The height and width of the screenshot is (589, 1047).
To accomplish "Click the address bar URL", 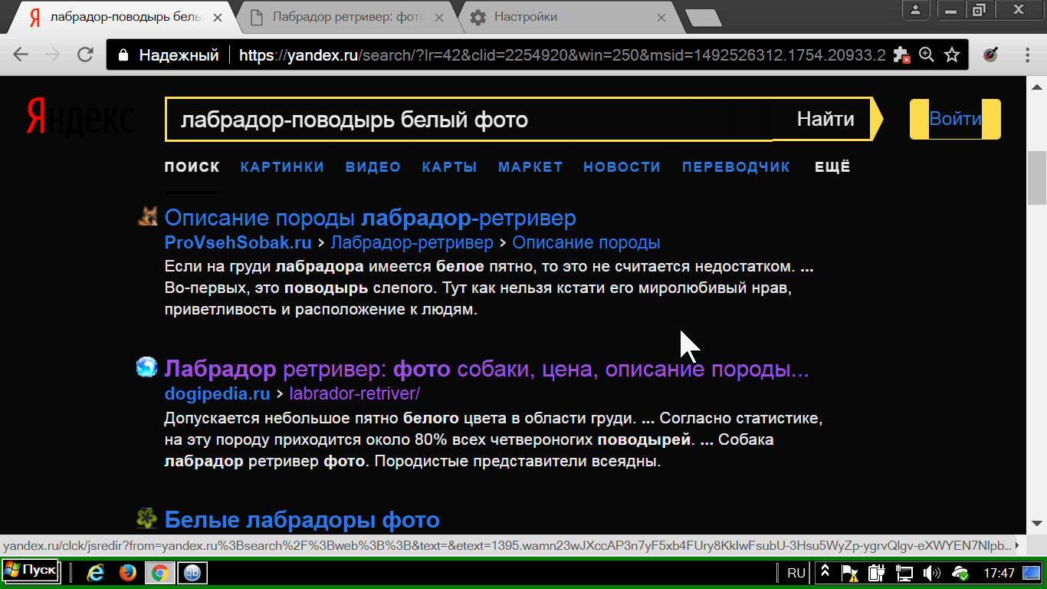I will tap(563, 55).
